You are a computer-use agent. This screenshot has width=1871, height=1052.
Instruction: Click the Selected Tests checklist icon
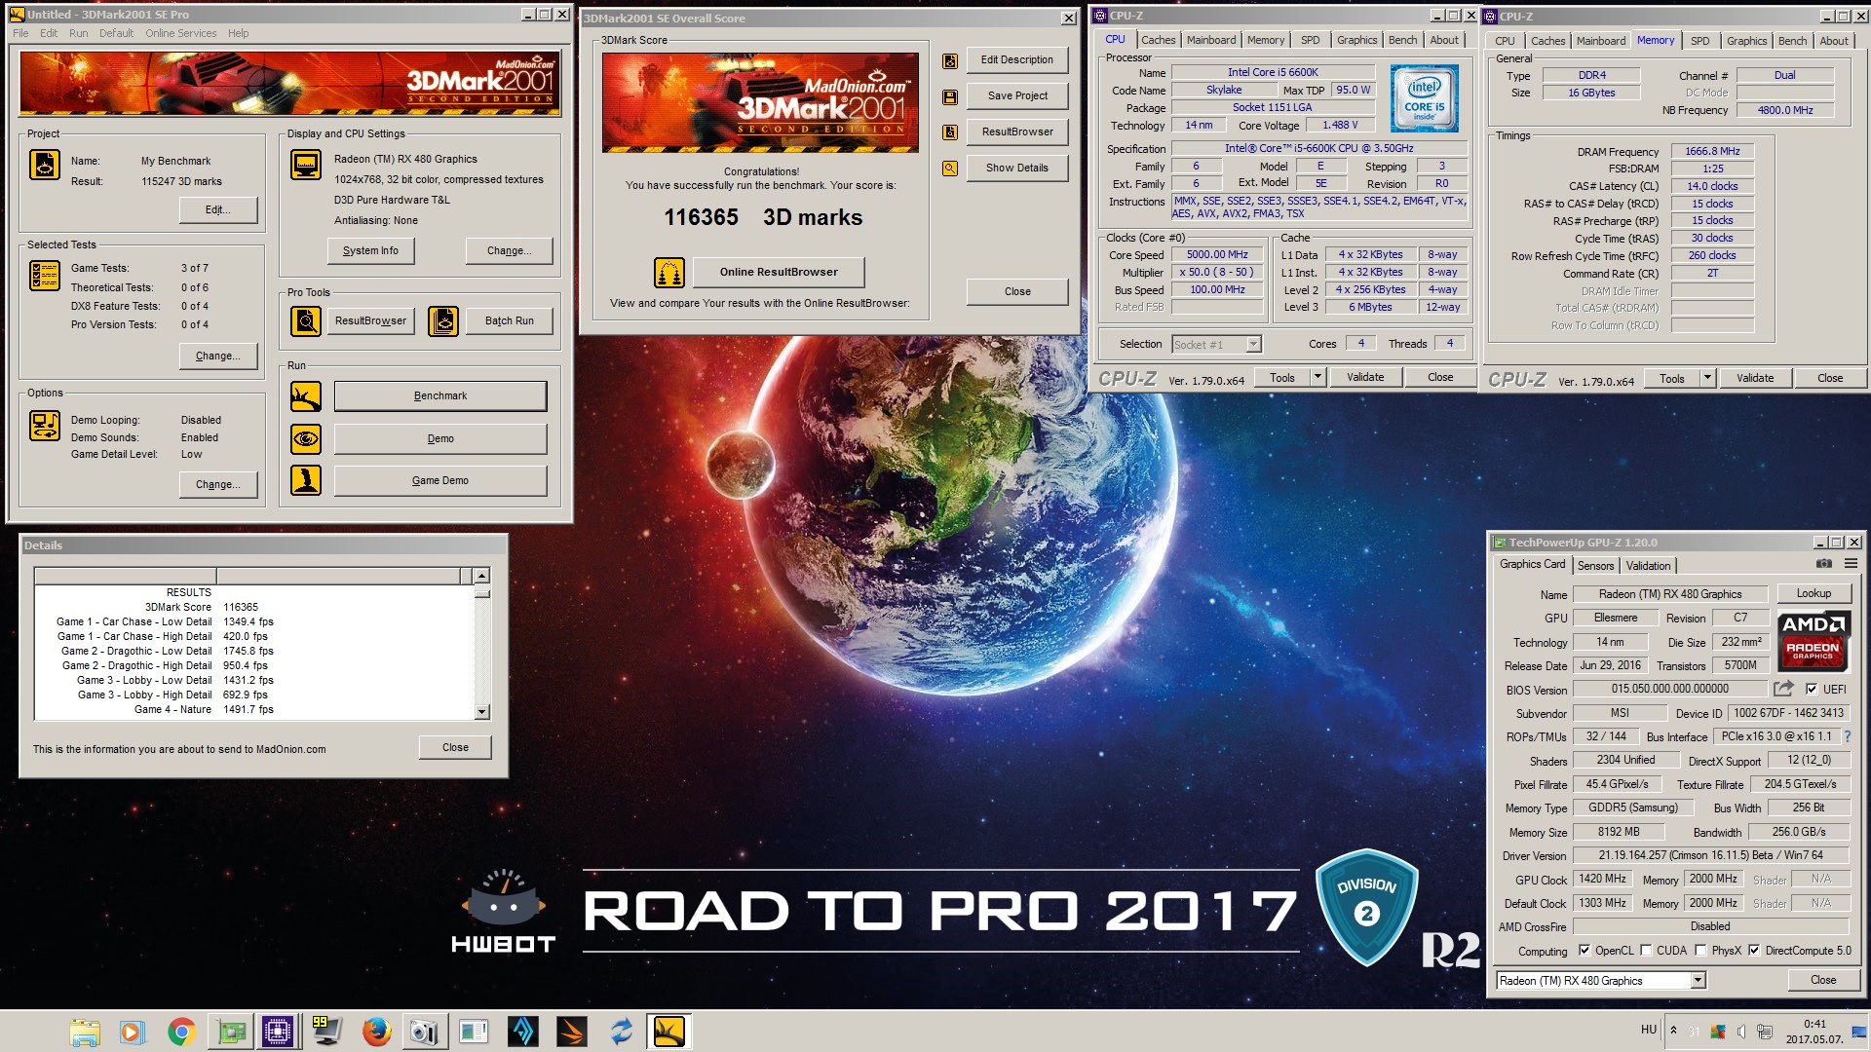coord(45,276)
